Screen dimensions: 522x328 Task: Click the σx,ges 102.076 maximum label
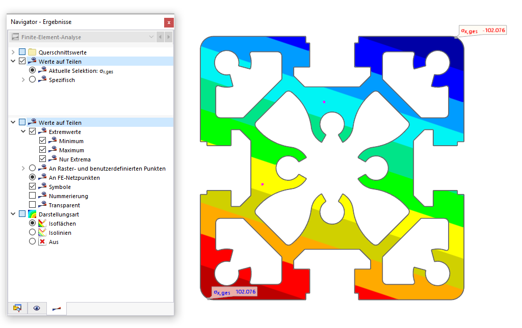(x=234, y=292)
